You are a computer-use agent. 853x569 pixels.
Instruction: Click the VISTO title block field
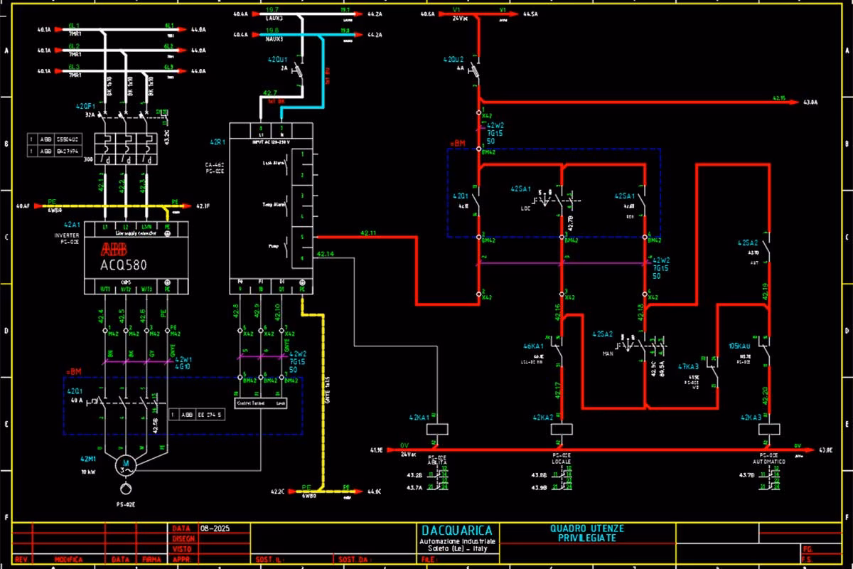pyautogui.click(x=182, y=549)
